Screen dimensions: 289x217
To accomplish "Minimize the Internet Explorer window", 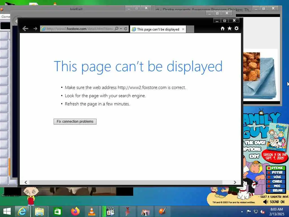I will point(217,20).
